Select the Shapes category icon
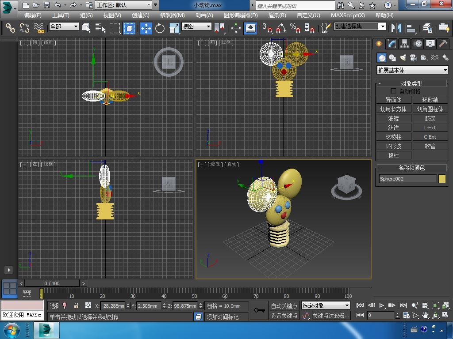 (x=392, y=58)
